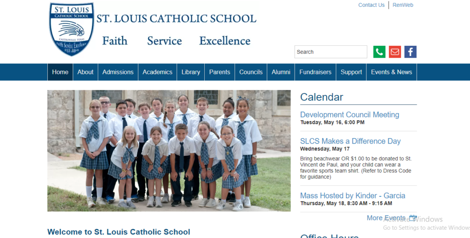Click the St. Louis Catholic School crest logo
This screenshot has width=470, height=238.
tap(72, 29)
